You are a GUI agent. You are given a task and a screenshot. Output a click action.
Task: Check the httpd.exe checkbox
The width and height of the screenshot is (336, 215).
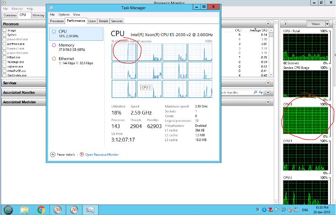(x=4, y=57)
